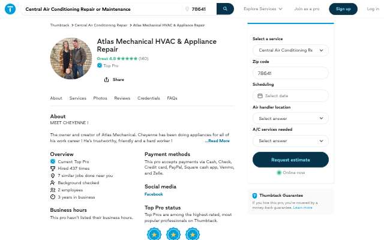Click the Atlas Mechanical breadcrumb text
Screen dimensions: 384x240
169,25
